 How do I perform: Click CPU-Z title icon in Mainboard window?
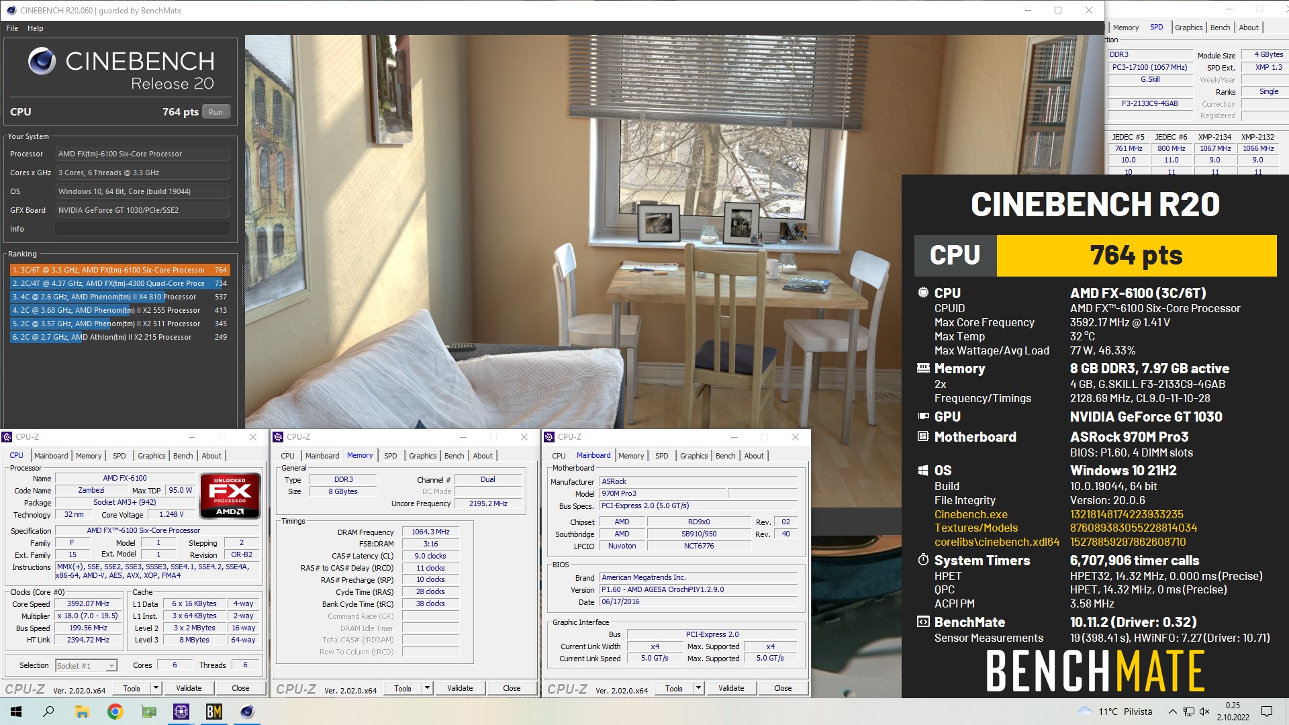click(549, 437)
